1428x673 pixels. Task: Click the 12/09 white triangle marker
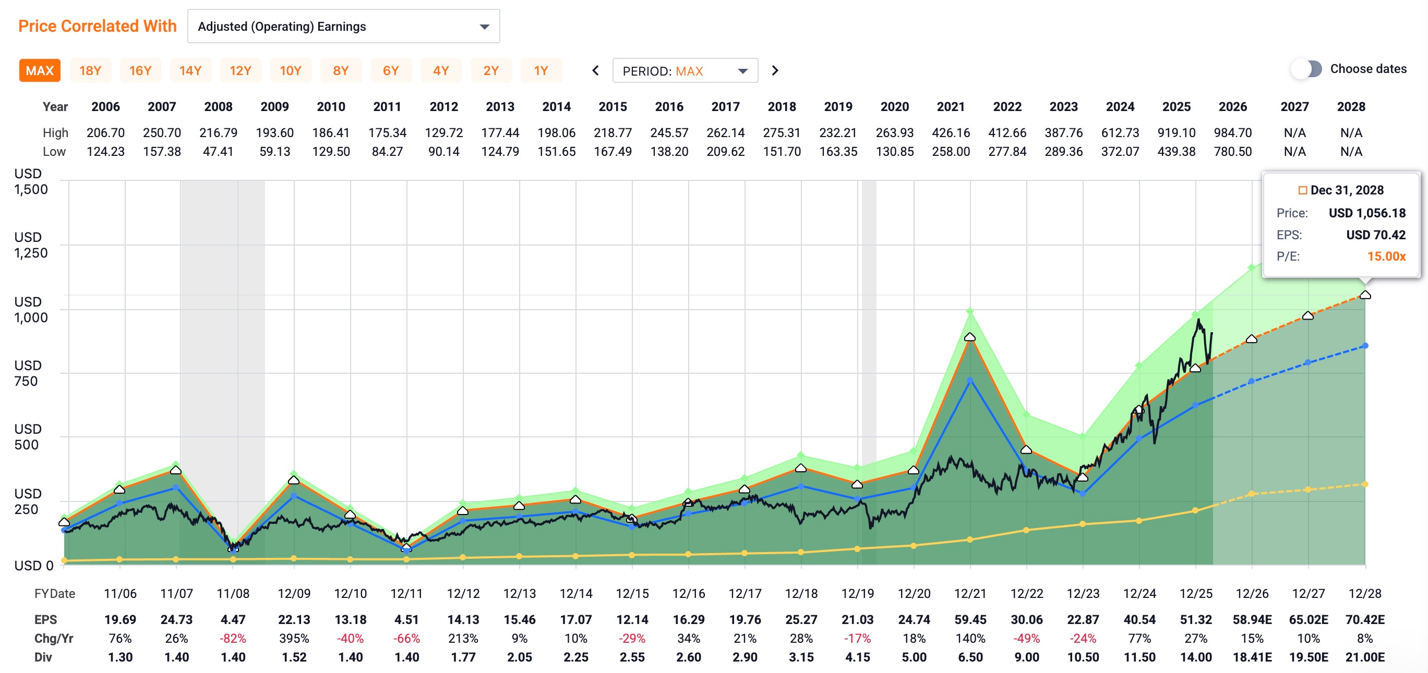(x=294, y=480)
